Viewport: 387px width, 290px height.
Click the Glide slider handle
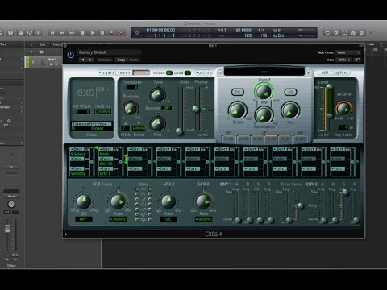pyautogui.click(x=179, y=131)
